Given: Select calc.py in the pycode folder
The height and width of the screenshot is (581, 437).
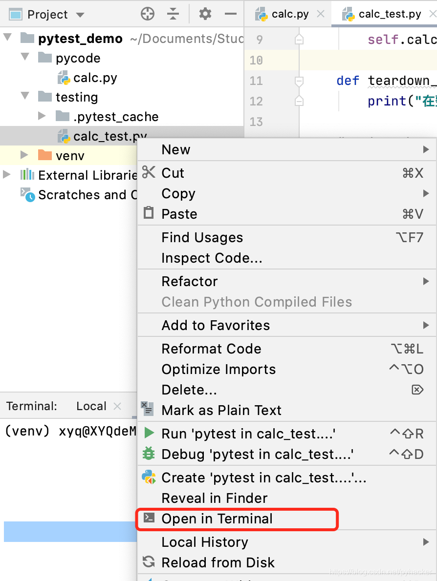Looking at the screenshot, I should coord(95,78).
